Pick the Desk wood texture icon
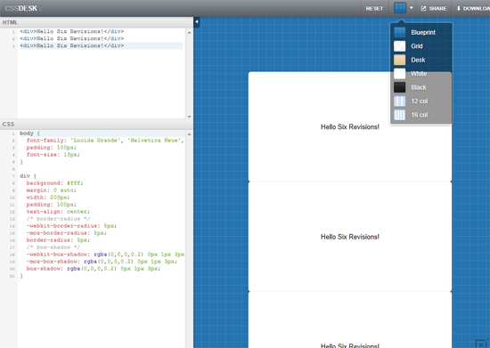 [x=399, y=60]
